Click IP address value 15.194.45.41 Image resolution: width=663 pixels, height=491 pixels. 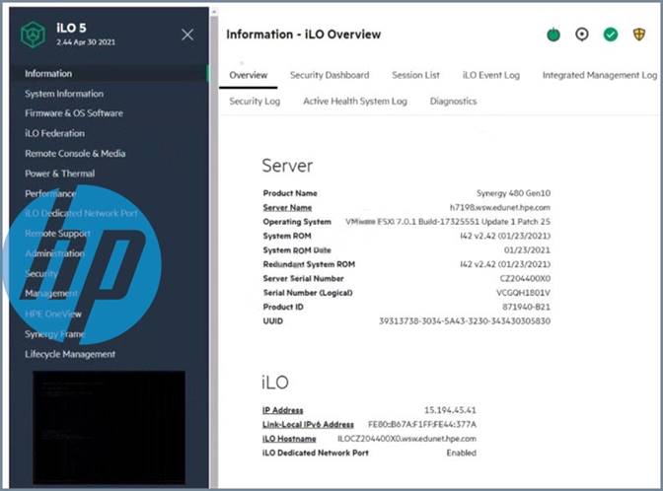click(x=450, y=410)
